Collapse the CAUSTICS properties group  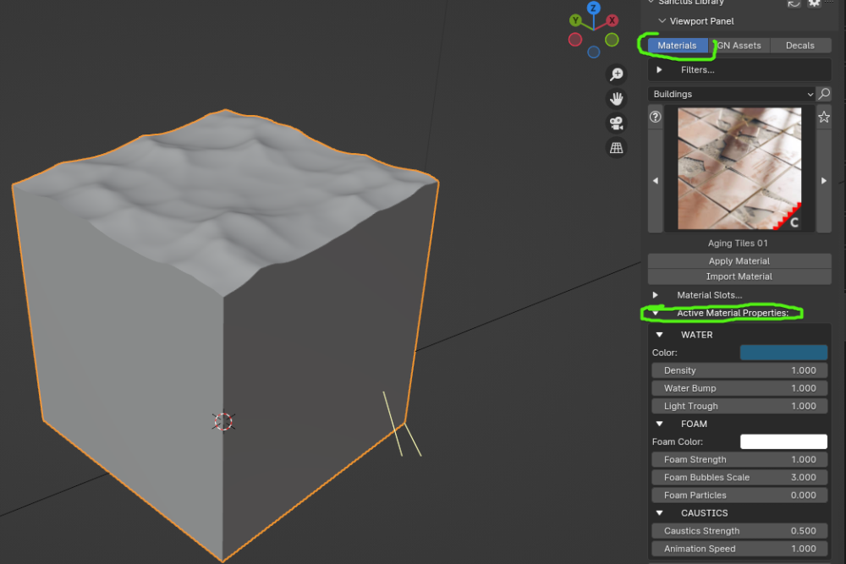659,512
